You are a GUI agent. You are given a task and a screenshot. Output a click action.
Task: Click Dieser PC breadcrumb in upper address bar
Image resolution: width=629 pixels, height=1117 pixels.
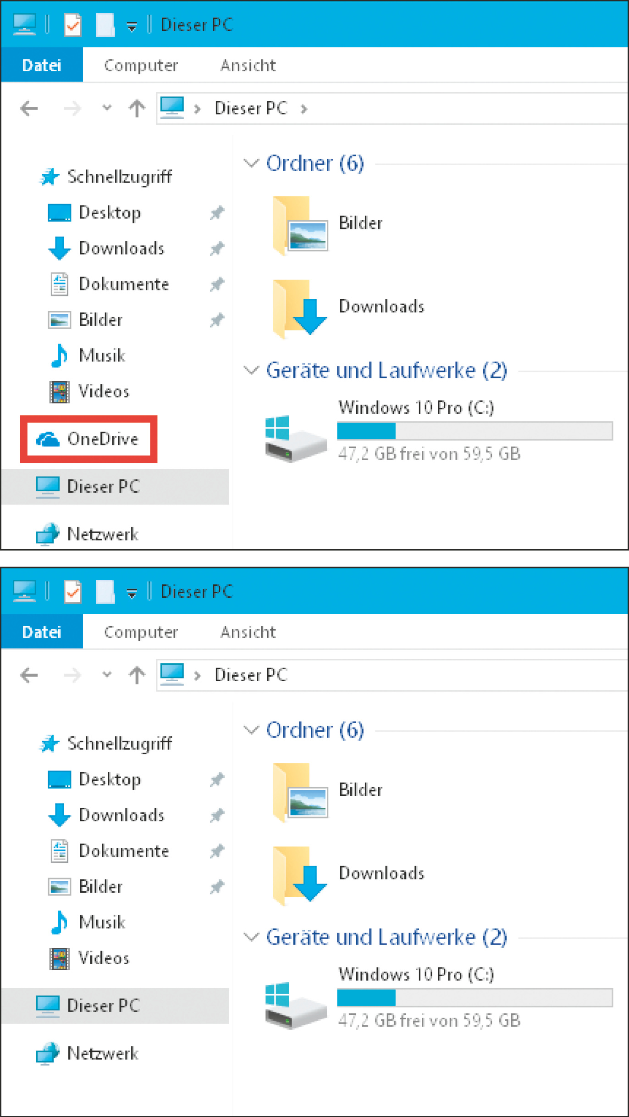[x=251, y=109]
